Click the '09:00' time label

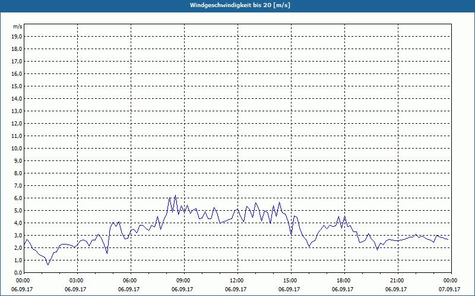click(x=184, y=281)
